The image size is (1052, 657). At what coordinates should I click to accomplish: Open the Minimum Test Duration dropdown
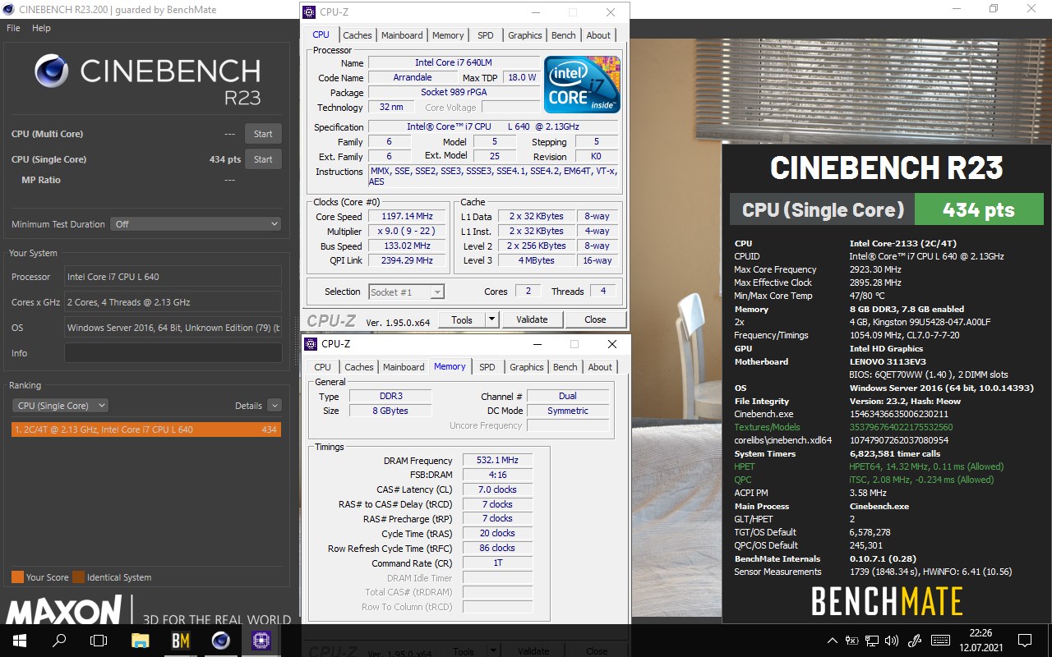196,224
